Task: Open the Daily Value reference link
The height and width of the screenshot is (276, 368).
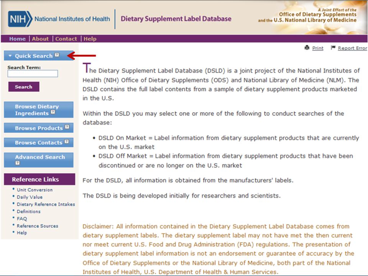Action: click(30, 197)
